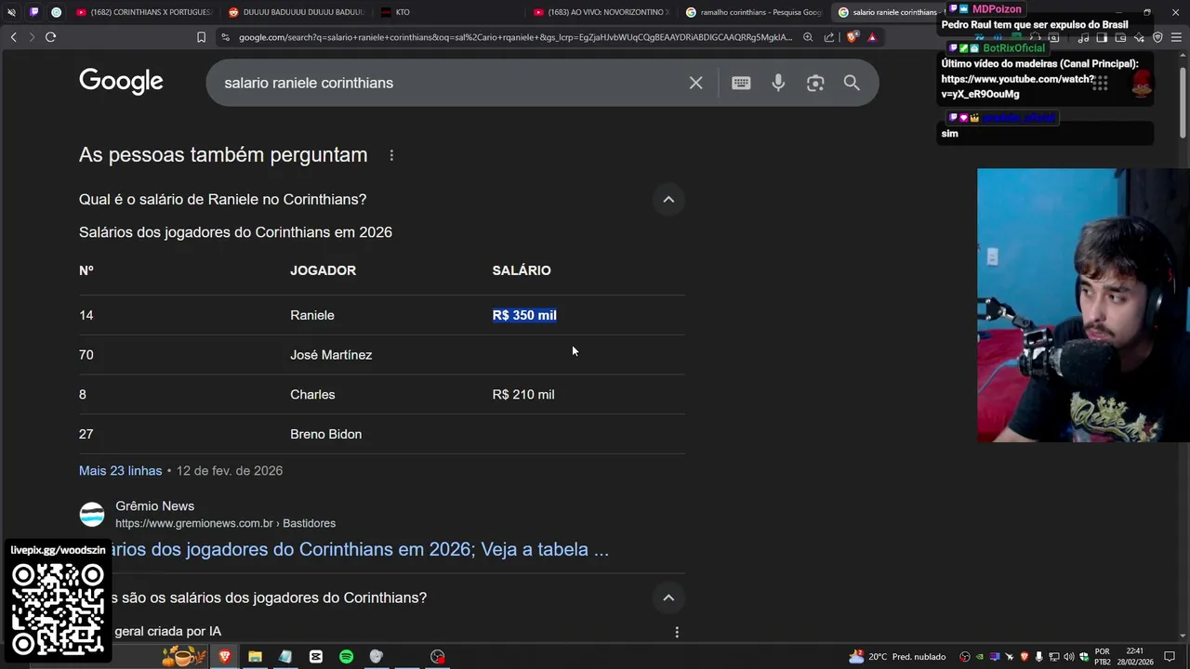Switch to the DUUUU BADUUUU tab
The height and width of the screenshot is (669, 1190).
click(x=296, y=12)
